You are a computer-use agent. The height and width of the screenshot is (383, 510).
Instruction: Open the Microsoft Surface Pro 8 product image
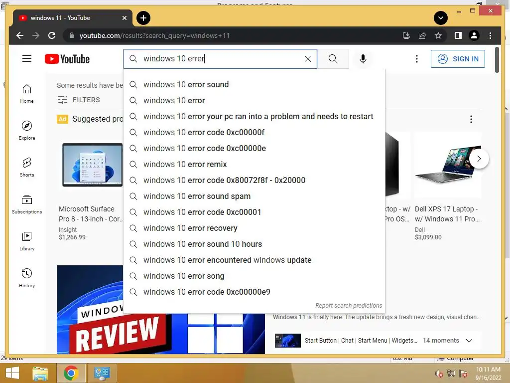click(92, 165)
